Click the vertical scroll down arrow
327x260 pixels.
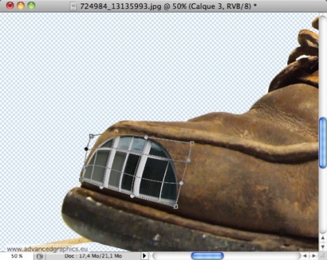pos(323,247)
